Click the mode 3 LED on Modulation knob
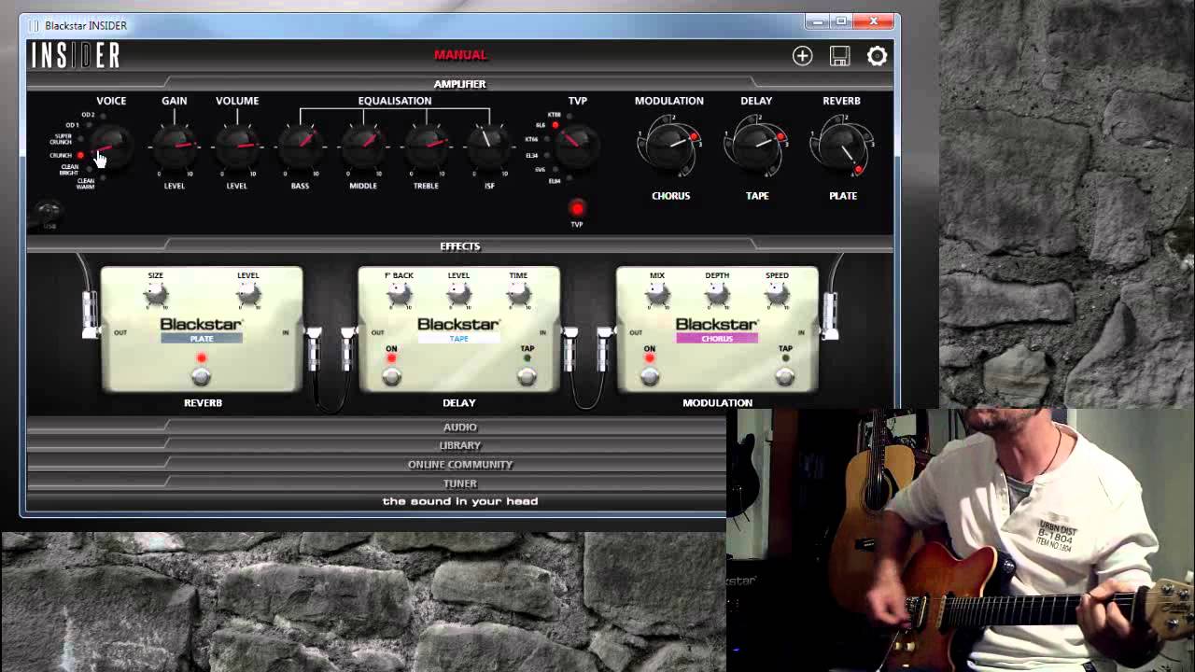The width and height of the screenshot is (1195, 672). 694,137
